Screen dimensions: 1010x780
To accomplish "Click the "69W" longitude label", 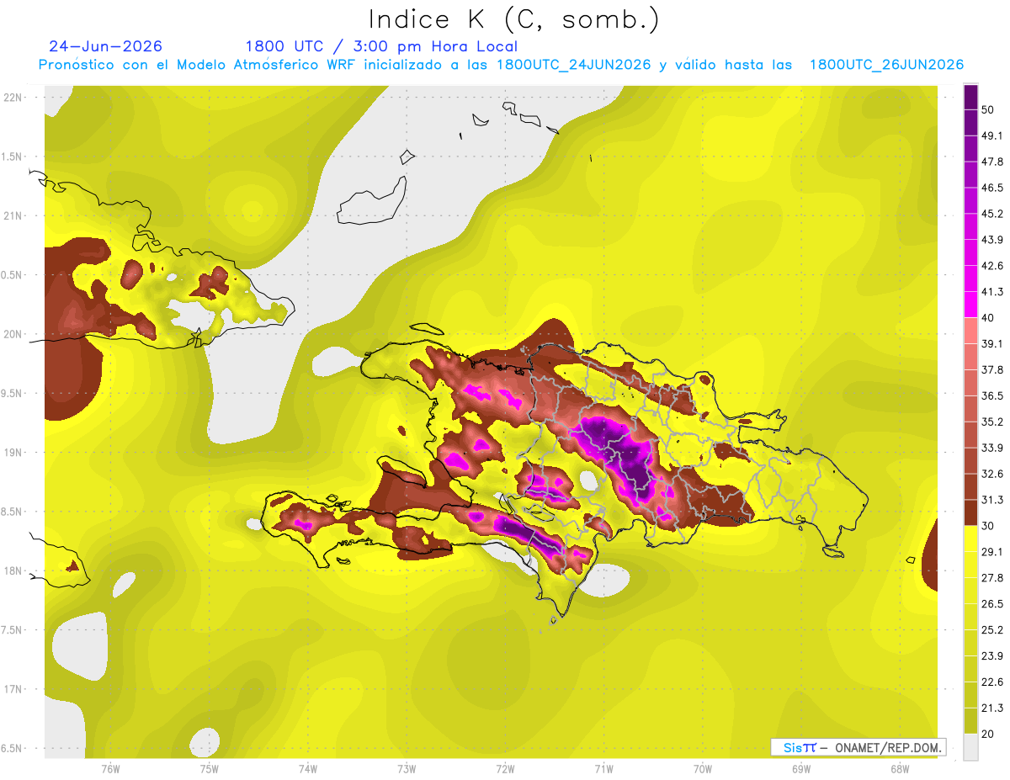I will pyautogui.click(x=801, y=767).
